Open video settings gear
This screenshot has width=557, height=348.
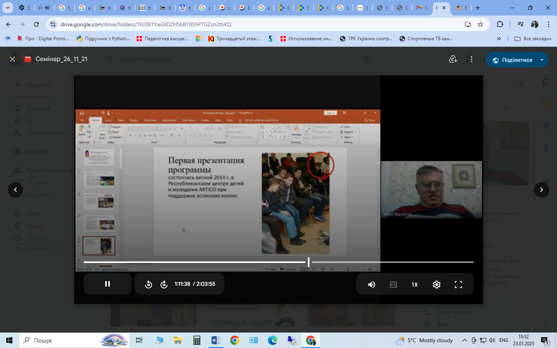[x=436, y=285]
